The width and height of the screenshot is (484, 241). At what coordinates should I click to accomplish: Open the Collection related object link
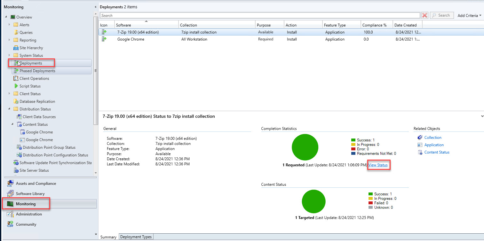coord(432,138)
